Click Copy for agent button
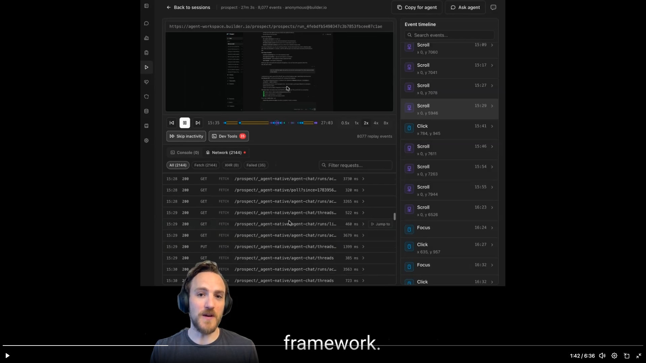646x363 pixels. 417,7
